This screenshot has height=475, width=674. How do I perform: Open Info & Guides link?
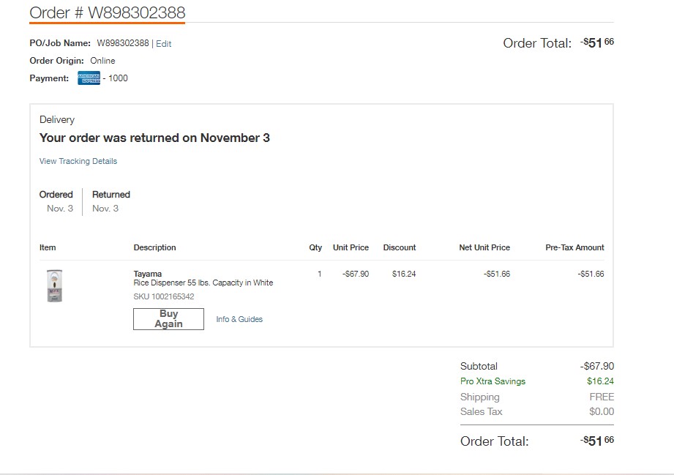(239, 319)
